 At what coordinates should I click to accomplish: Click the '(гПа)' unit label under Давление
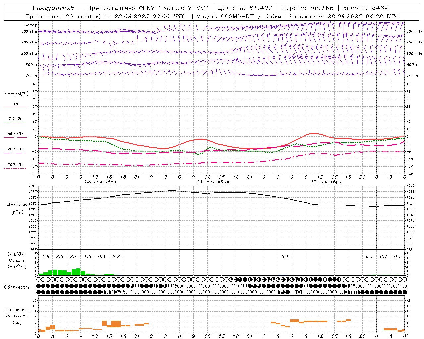pyautogui.click(x=17, y=212)
